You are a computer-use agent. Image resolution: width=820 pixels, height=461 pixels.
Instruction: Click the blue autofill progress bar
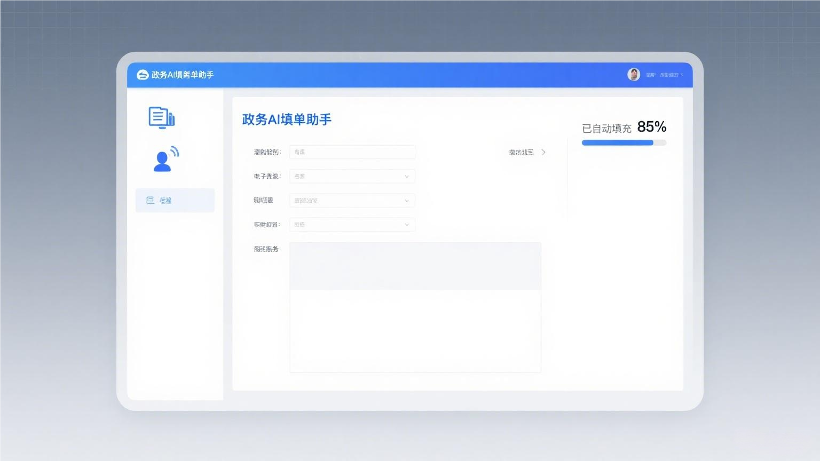click(617, 142)
